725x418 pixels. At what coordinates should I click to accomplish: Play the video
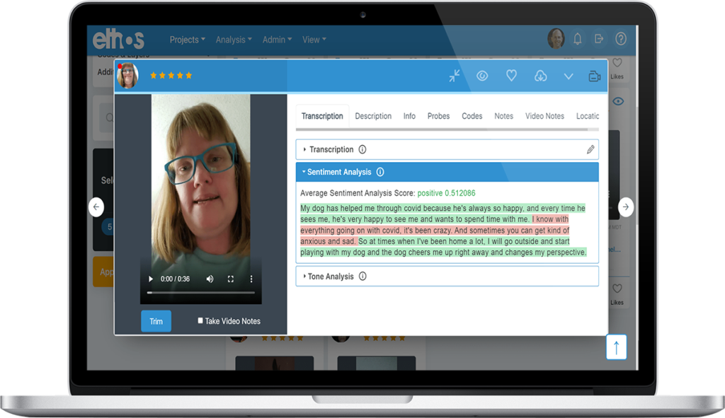coord(150,279)
